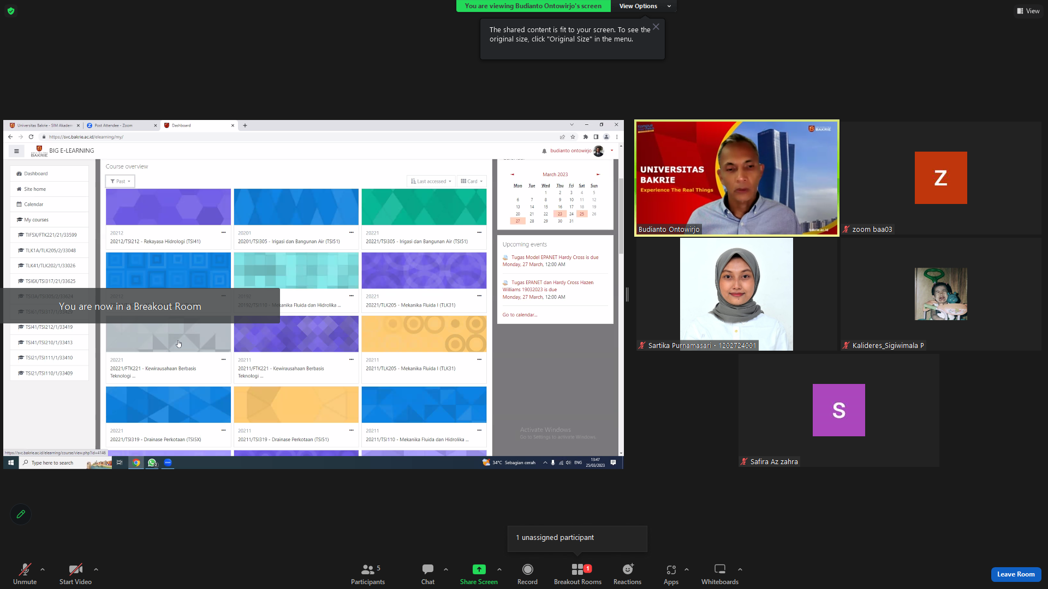Open audio options caret beside Unmute
This screenshot has width=1048, height=589.
[43, 569]
